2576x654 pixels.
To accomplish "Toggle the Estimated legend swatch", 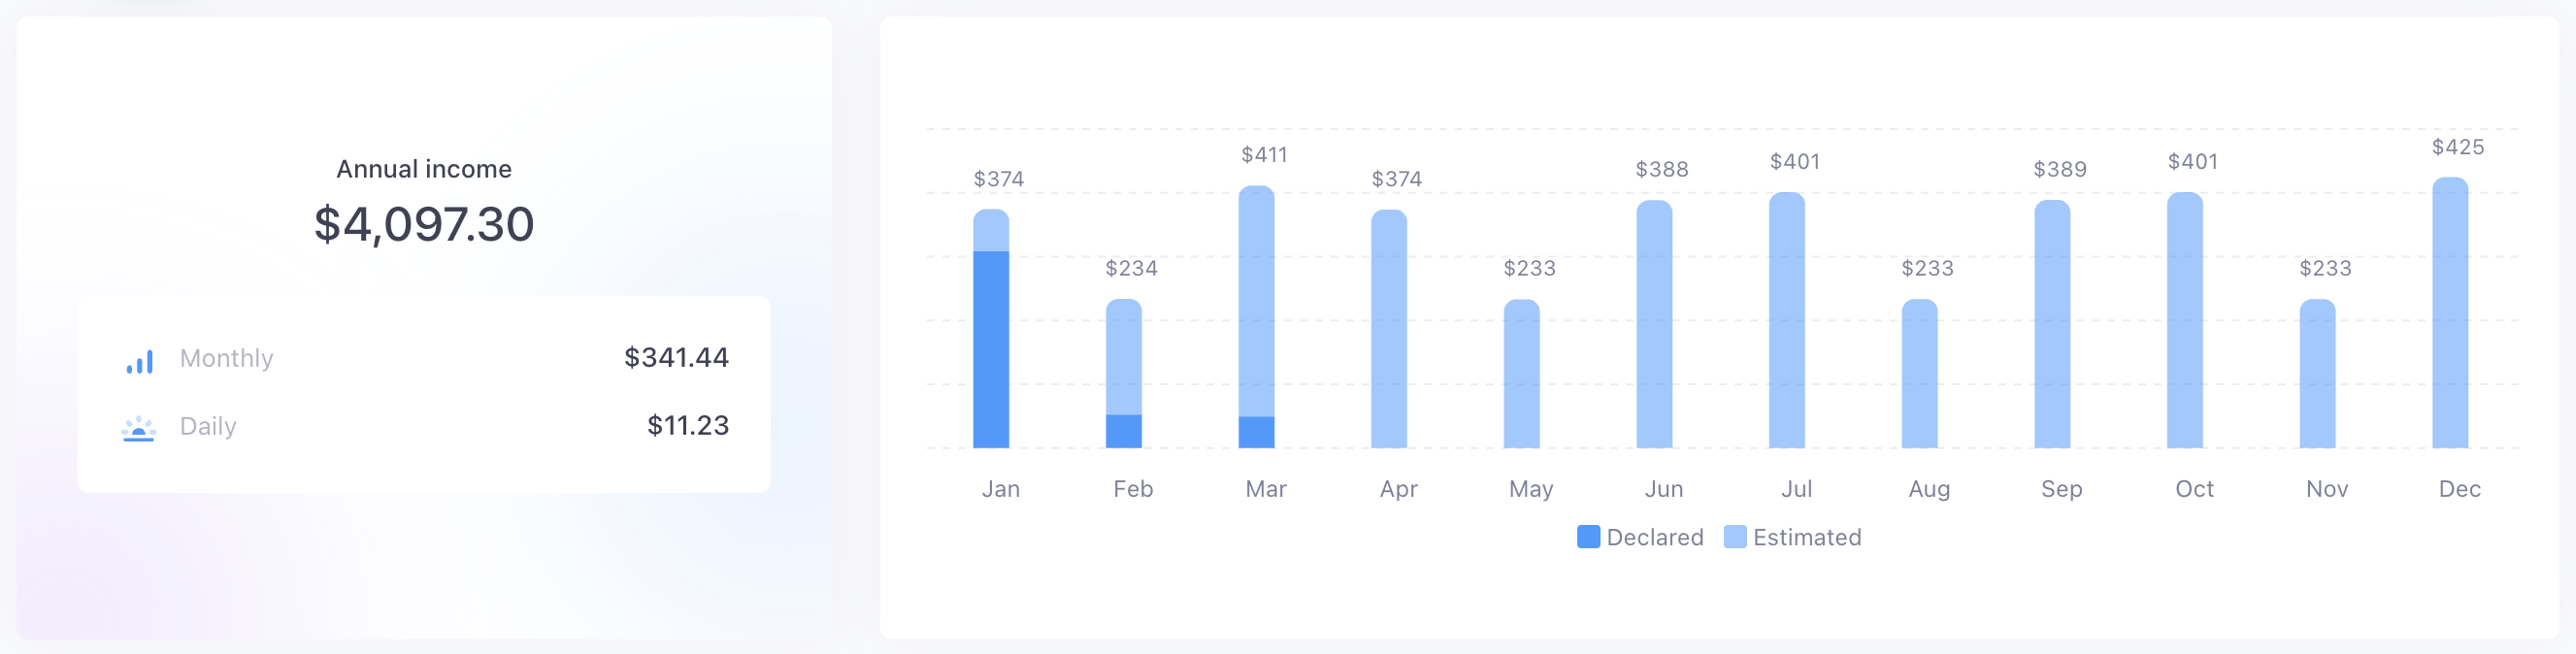I will tap(1735, 537).
